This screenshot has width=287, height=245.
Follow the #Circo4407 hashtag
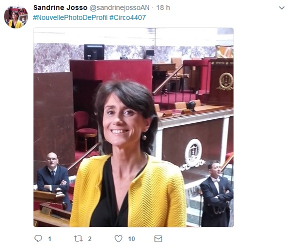click(x=127, y=17)
